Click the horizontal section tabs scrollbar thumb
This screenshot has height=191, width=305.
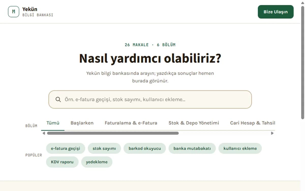pyautogui.click(x=113, y=133)
